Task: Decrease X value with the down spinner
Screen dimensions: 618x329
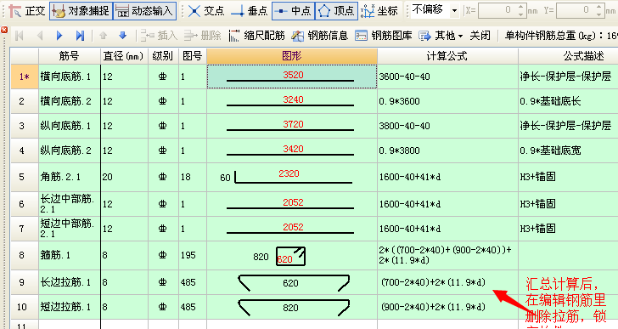Action: (x=521, y=14)
